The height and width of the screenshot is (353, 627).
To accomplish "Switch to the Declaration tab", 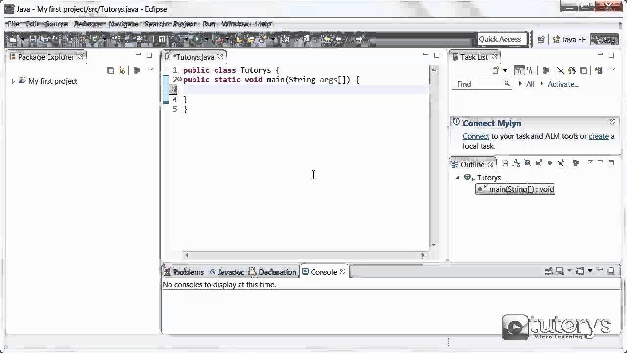I will (x=273, y=272).
